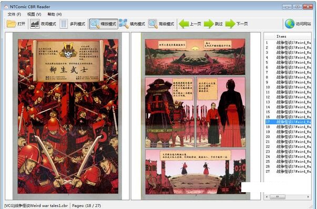Viewport: 317px width, 209px height.
Task: Click the Pages: (18 / 27) status text
Action: click(x=86, y=205)
